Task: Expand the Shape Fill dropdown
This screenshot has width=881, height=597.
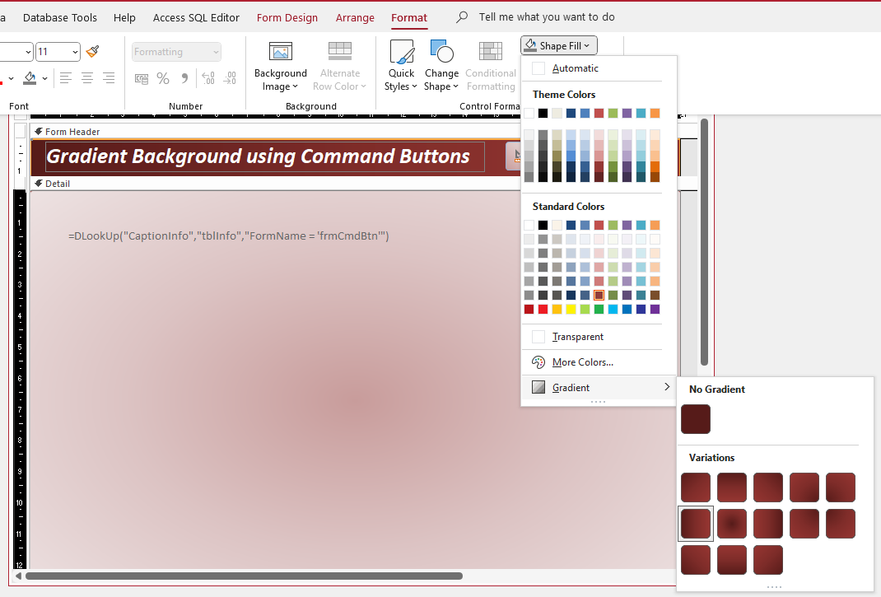Action: pos(559,45)
